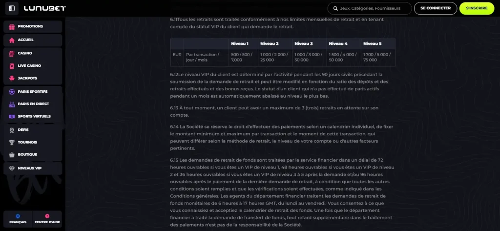Click the Paris en Direct live icon

tap(12, 104)
